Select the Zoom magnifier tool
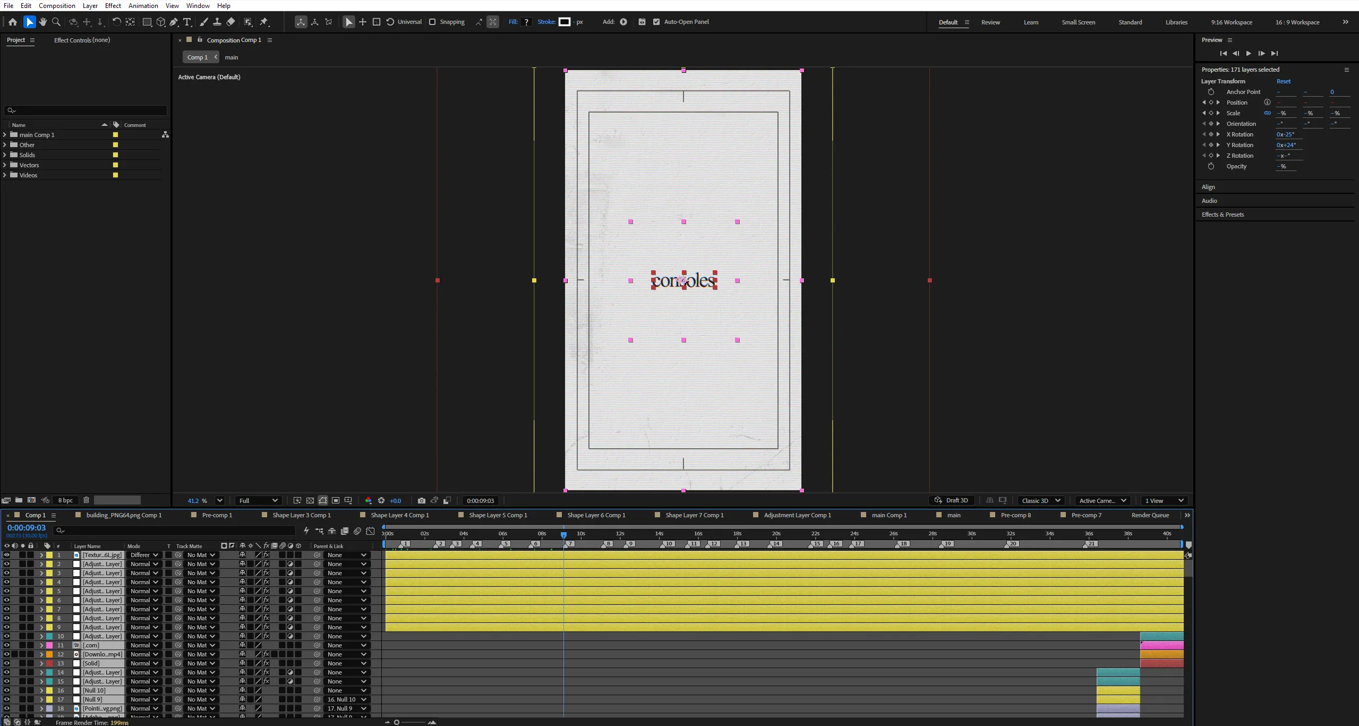Image resolution: width=1359 pixels, height=726 pixels. pos(56,22)
